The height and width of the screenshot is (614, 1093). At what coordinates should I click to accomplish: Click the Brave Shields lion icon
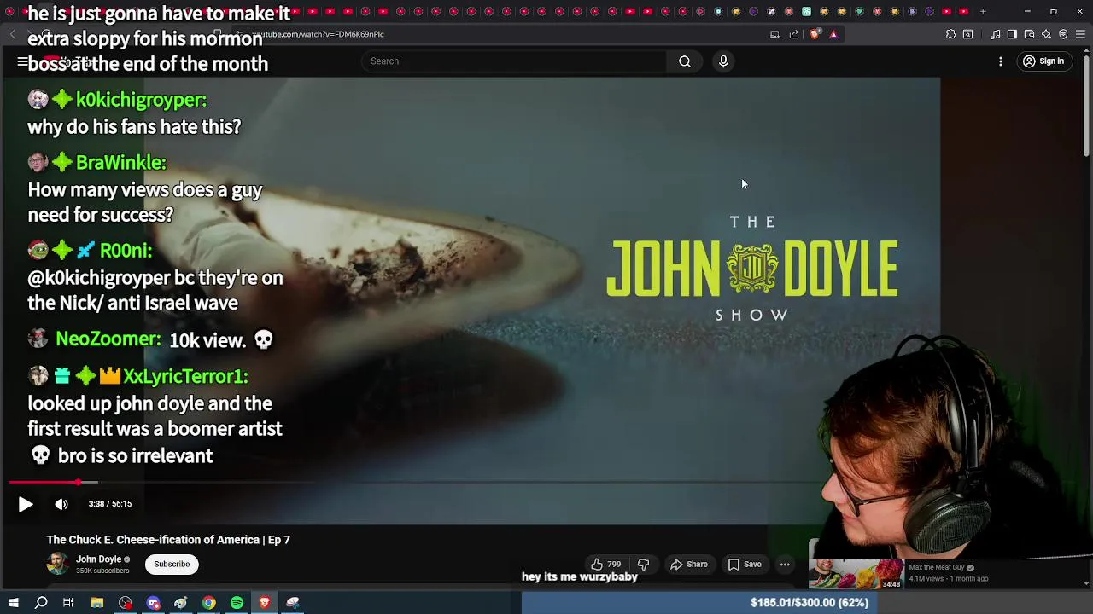[815, 34]
